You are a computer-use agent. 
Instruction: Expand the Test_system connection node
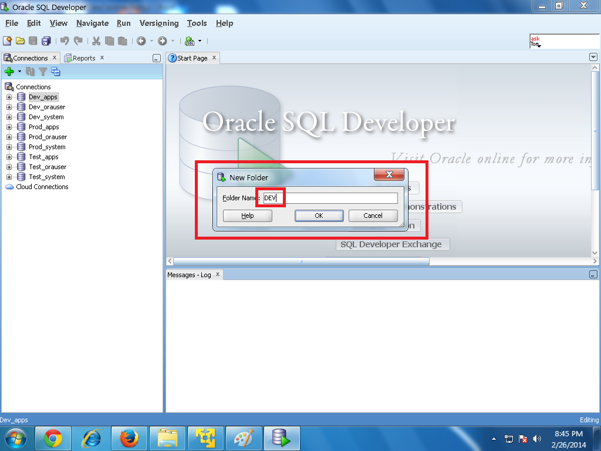[9, 177]
